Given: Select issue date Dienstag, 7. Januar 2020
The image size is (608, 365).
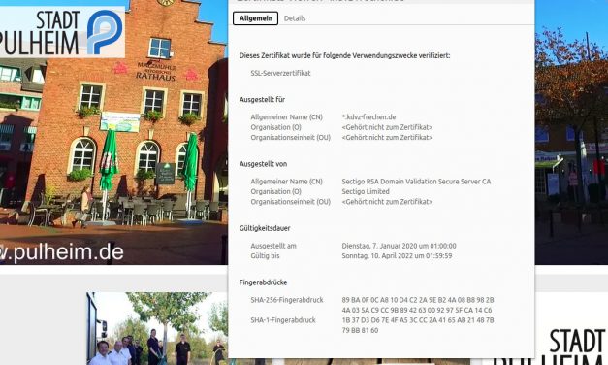Looking at the screenshot, I should pos(399,246).
